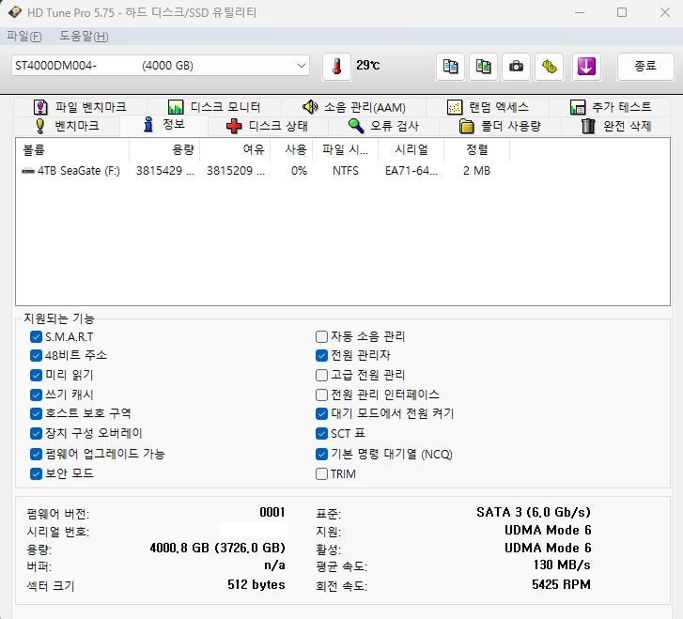Screen dimensions: 683x619
Task: Switch to the 디스크 모니터 tab
Action: tap(214, 107)
